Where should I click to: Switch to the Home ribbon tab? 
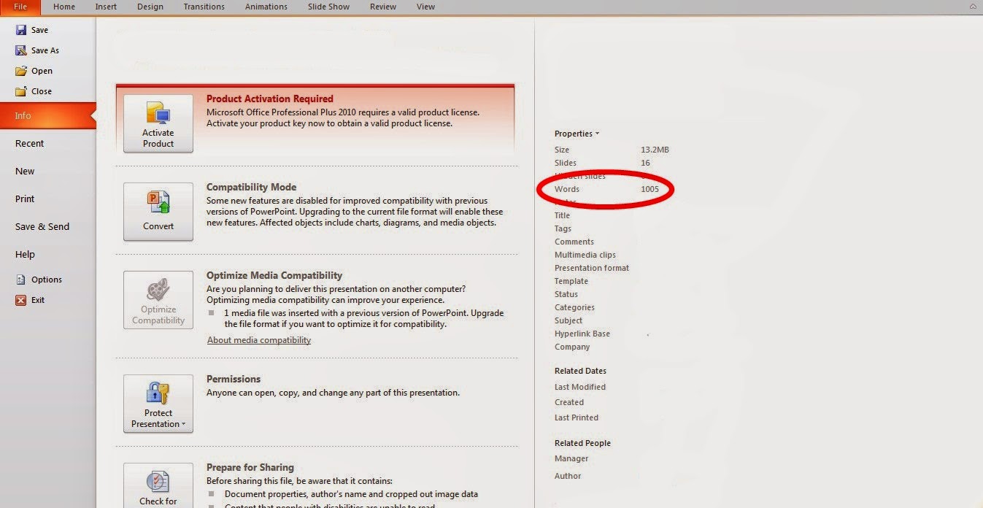[x=64, y=7]
